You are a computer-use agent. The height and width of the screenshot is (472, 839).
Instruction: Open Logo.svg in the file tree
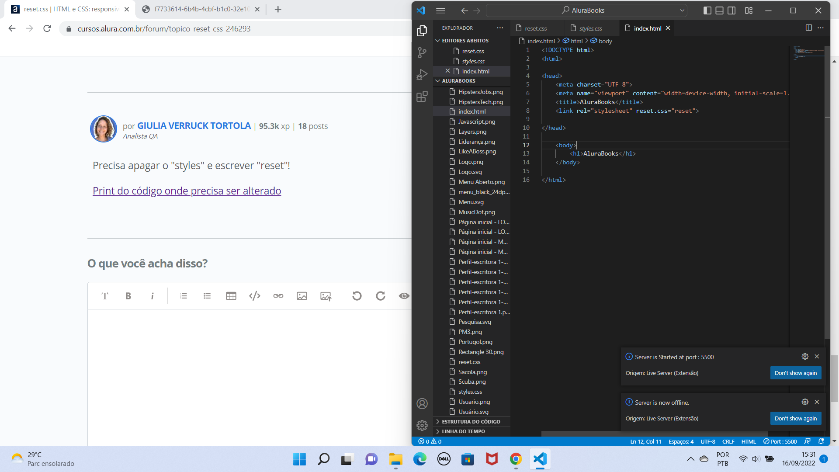point(470,172)
